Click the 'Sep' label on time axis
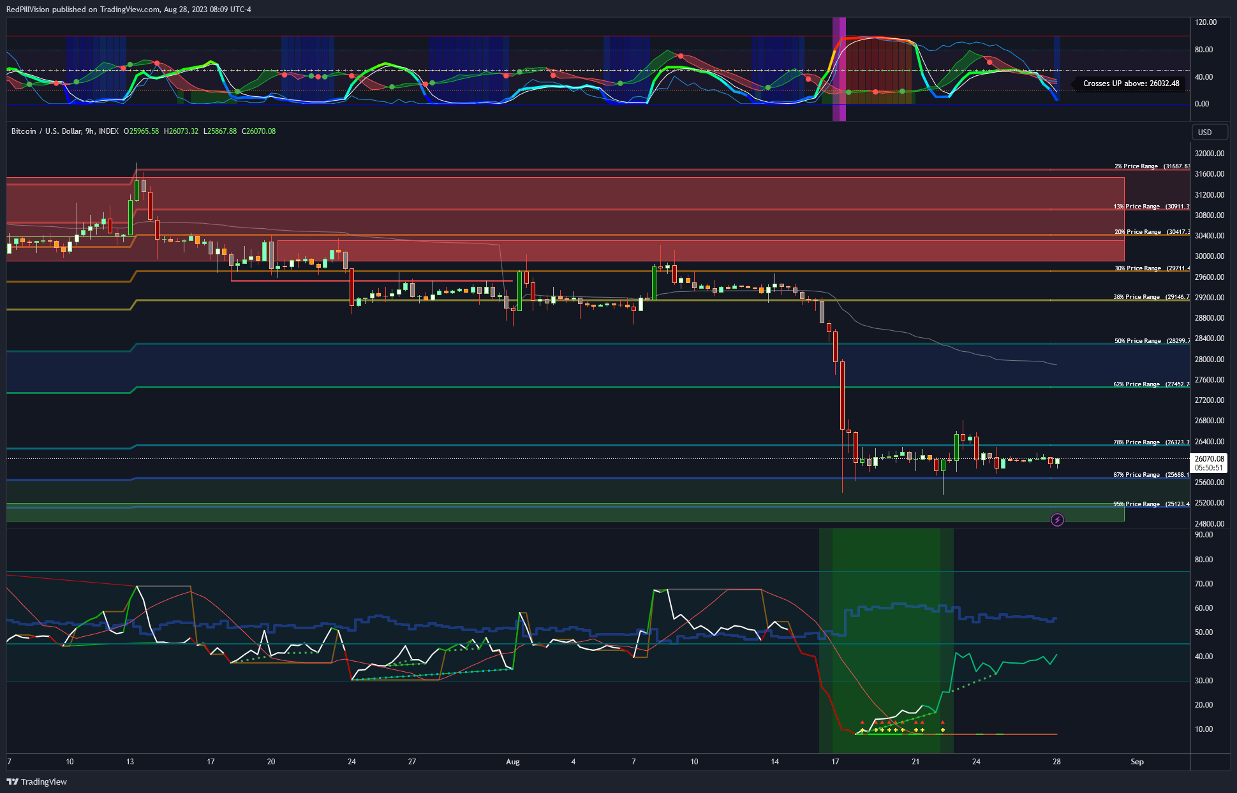1237x793 pixels. click(1137, 762)
